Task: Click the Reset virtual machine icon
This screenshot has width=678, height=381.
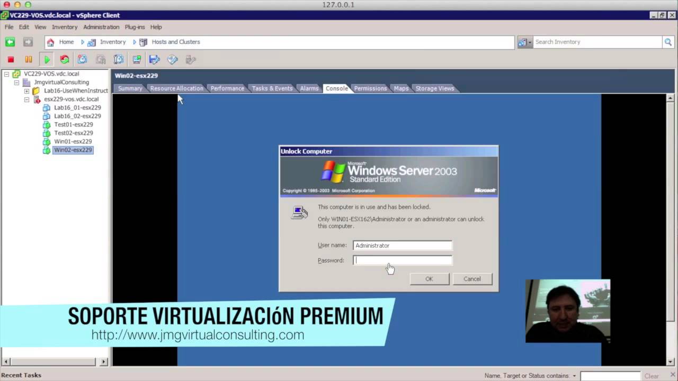Action: 65,60
